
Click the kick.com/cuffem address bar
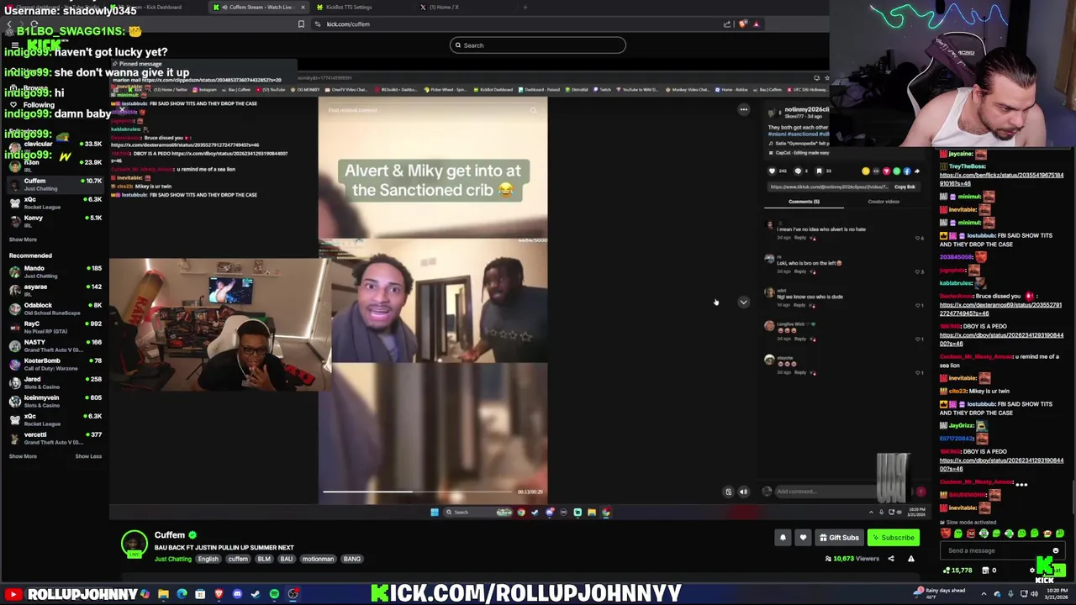pos(513,24)
